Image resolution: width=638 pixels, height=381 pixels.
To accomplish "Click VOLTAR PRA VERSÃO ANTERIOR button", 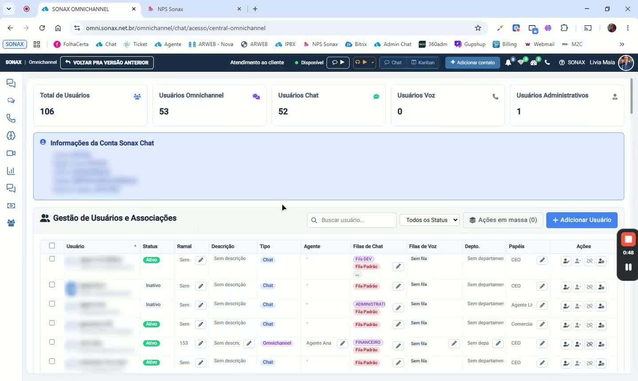I will point(107,62).
